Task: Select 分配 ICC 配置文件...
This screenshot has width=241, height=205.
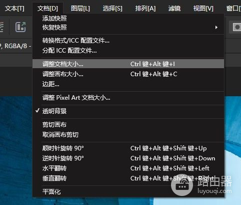Action: (x=128, y=50)
